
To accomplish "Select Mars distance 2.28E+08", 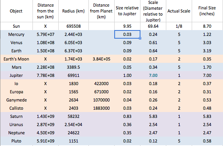I will (45, 67).
